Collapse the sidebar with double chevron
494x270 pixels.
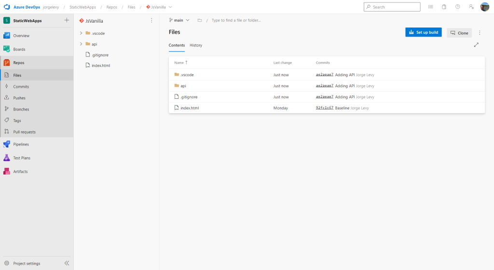[x=67, y=263]
